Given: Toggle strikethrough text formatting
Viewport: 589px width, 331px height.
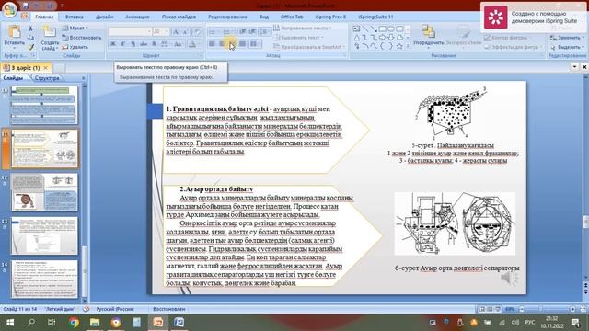Looking at the screenshot, I should coord(144,44).
